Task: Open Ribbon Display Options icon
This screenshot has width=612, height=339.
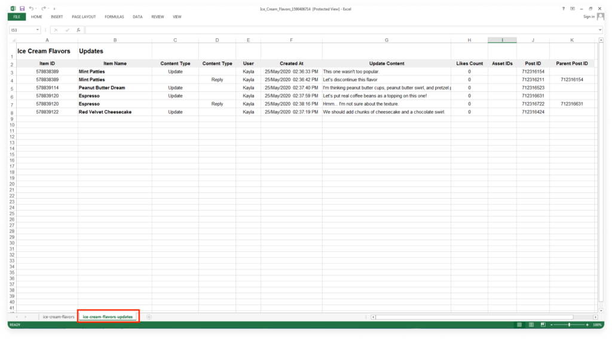Action: [573, 9]
